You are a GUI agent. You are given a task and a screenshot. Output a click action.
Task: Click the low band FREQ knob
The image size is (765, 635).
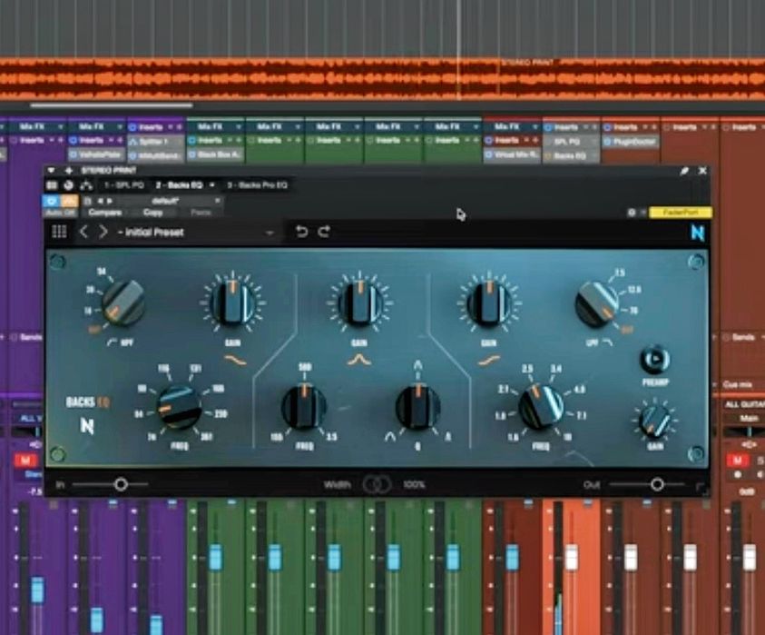tap(179, 407)
